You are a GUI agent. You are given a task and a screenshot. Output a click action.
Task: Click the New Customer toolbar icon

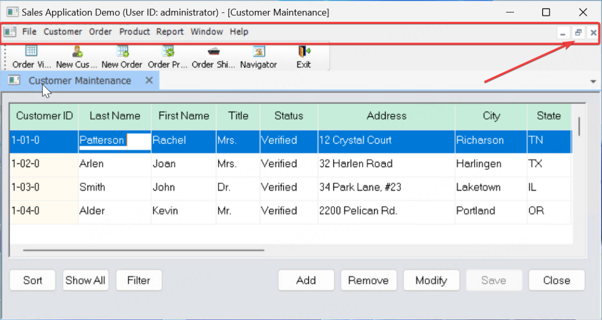tap(77, 52)
